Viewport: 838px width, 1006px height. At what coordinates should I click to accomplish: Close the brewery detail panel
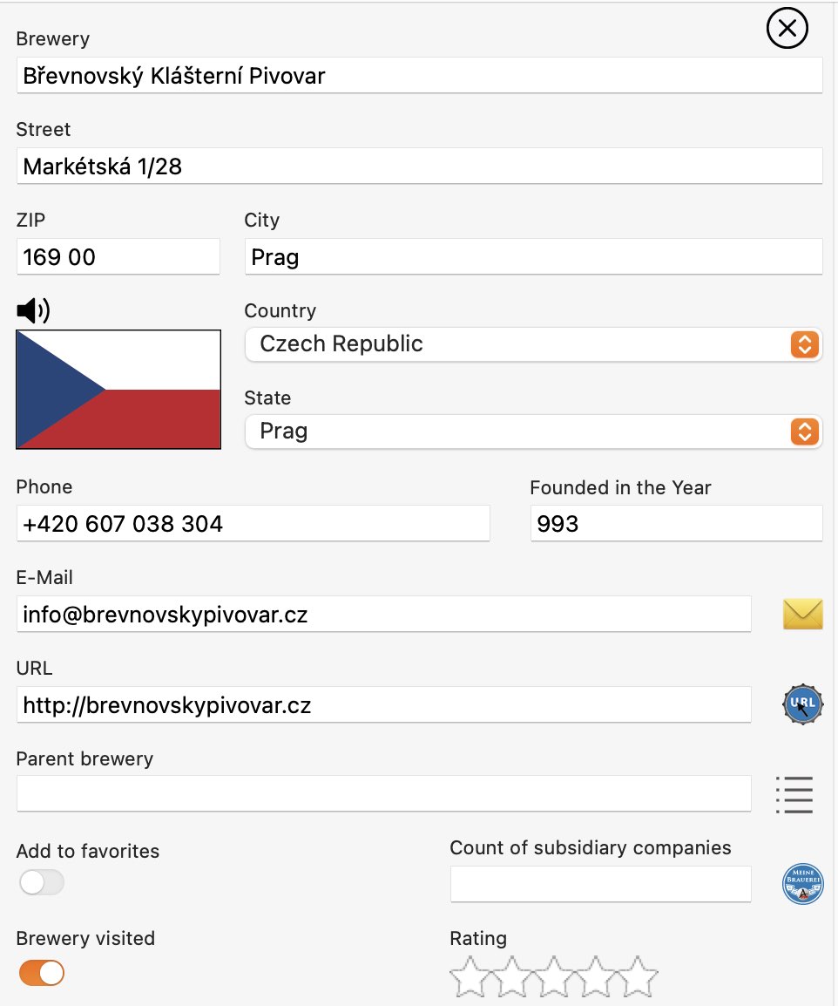pos(787,28)
